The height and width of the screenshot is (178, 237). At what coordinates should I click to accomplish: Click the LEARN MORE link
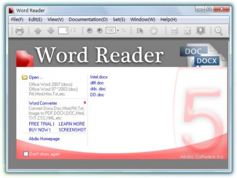71,124
